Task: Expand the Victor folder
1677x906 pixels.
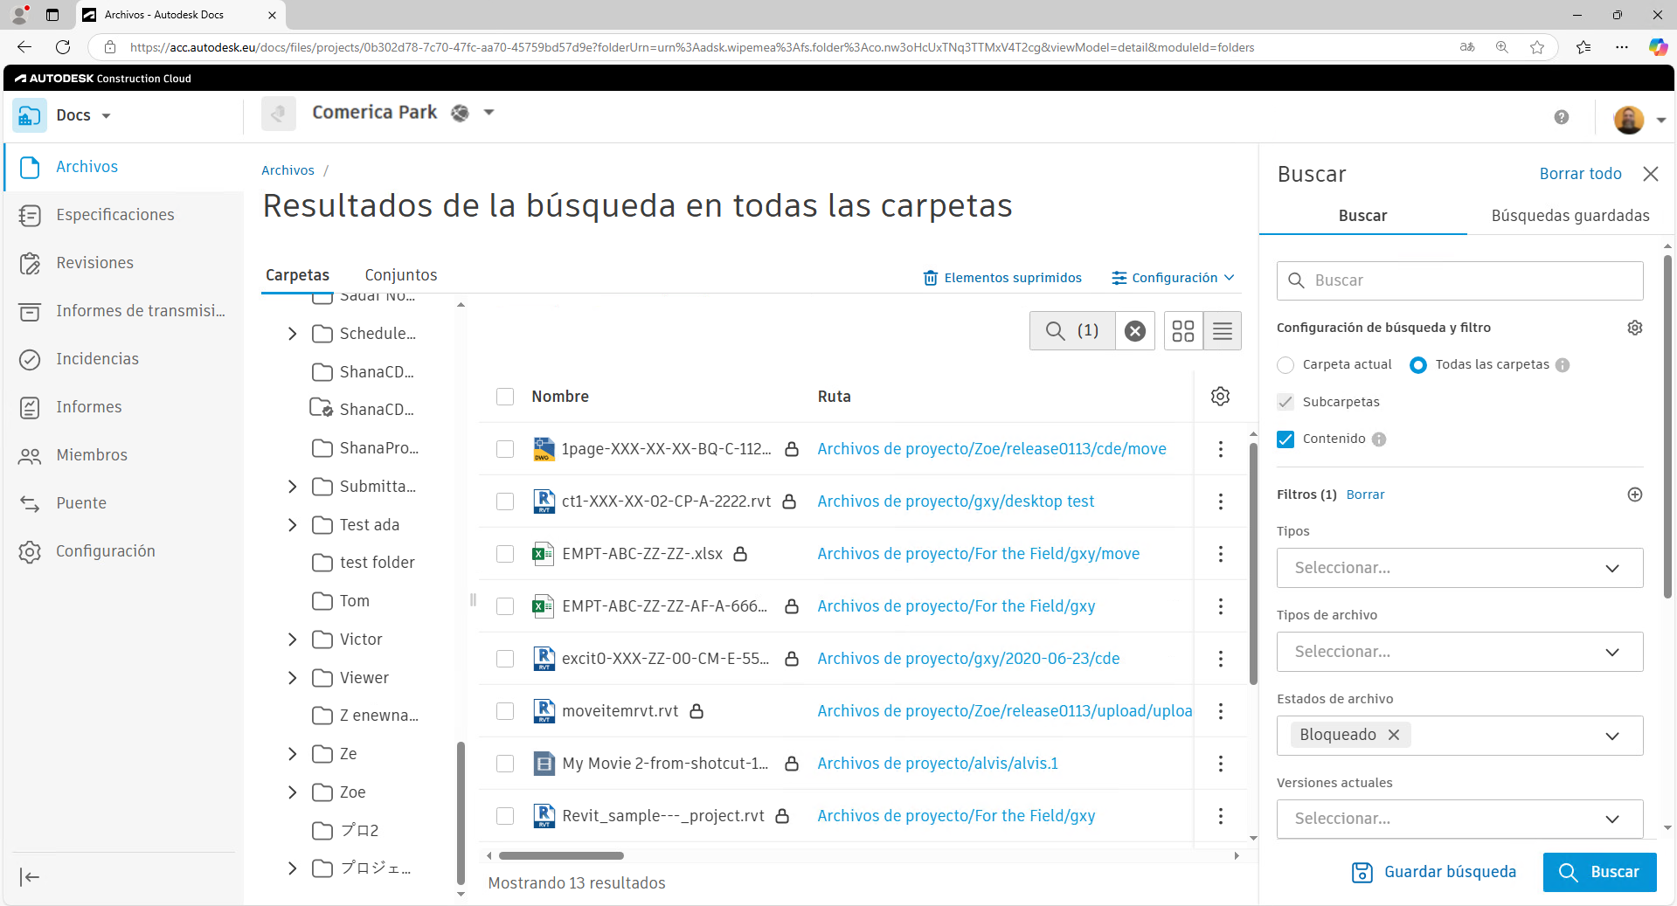Action: tap(293, 639)
